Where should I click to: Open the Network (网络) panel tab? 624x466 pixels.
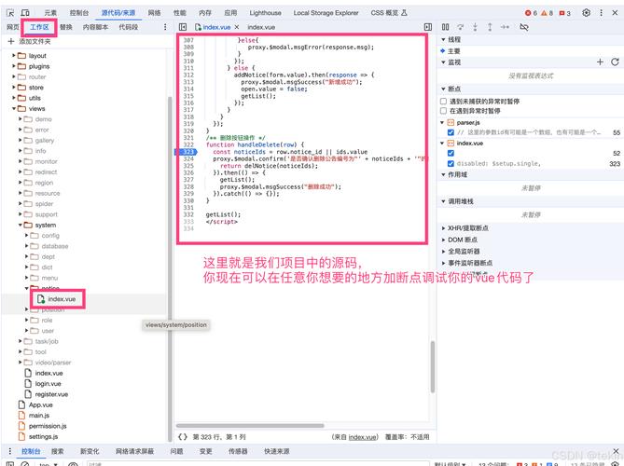[154, 13]
